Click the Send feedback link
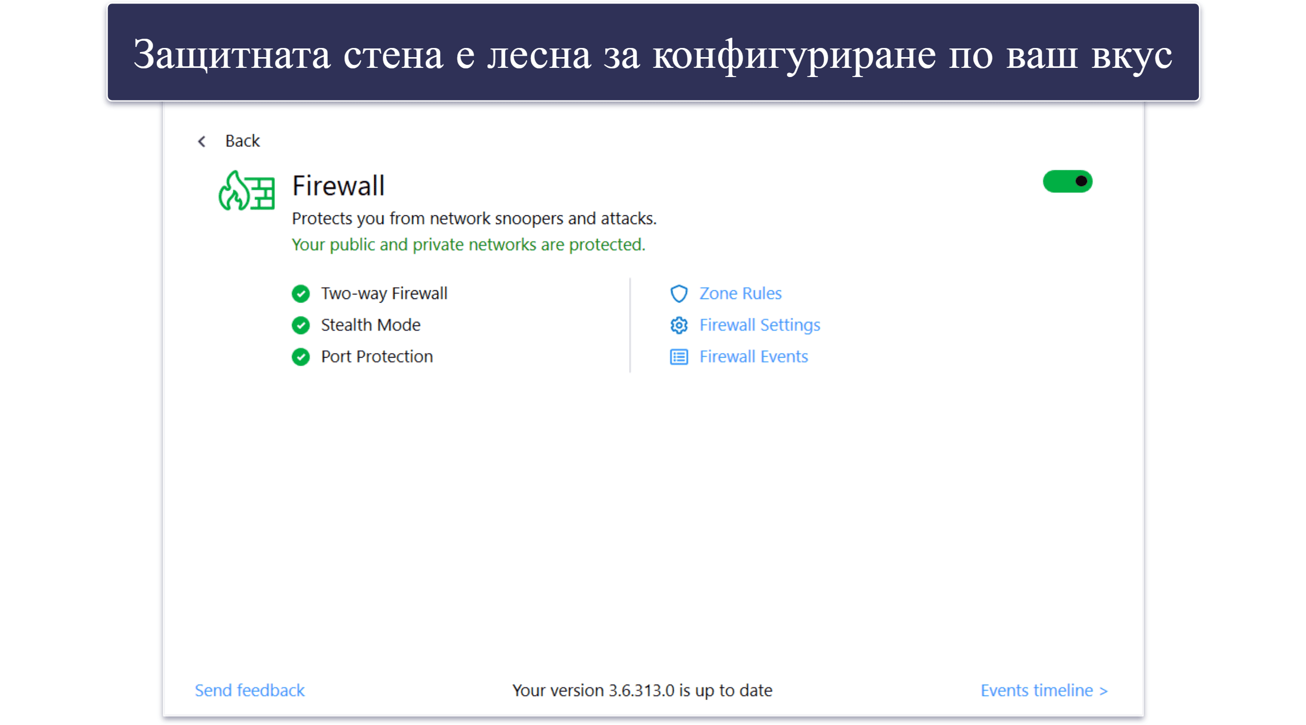This screenshot has width=1306, height=725. tap(250, 690)
